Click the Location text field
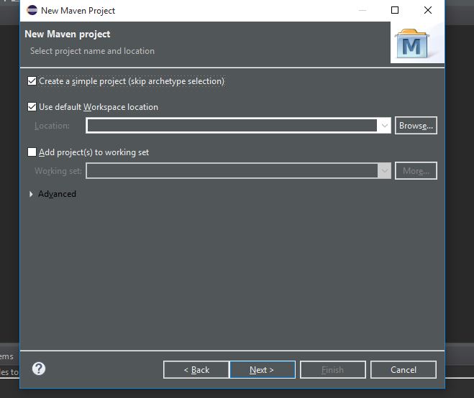 [x=232, y=125]
